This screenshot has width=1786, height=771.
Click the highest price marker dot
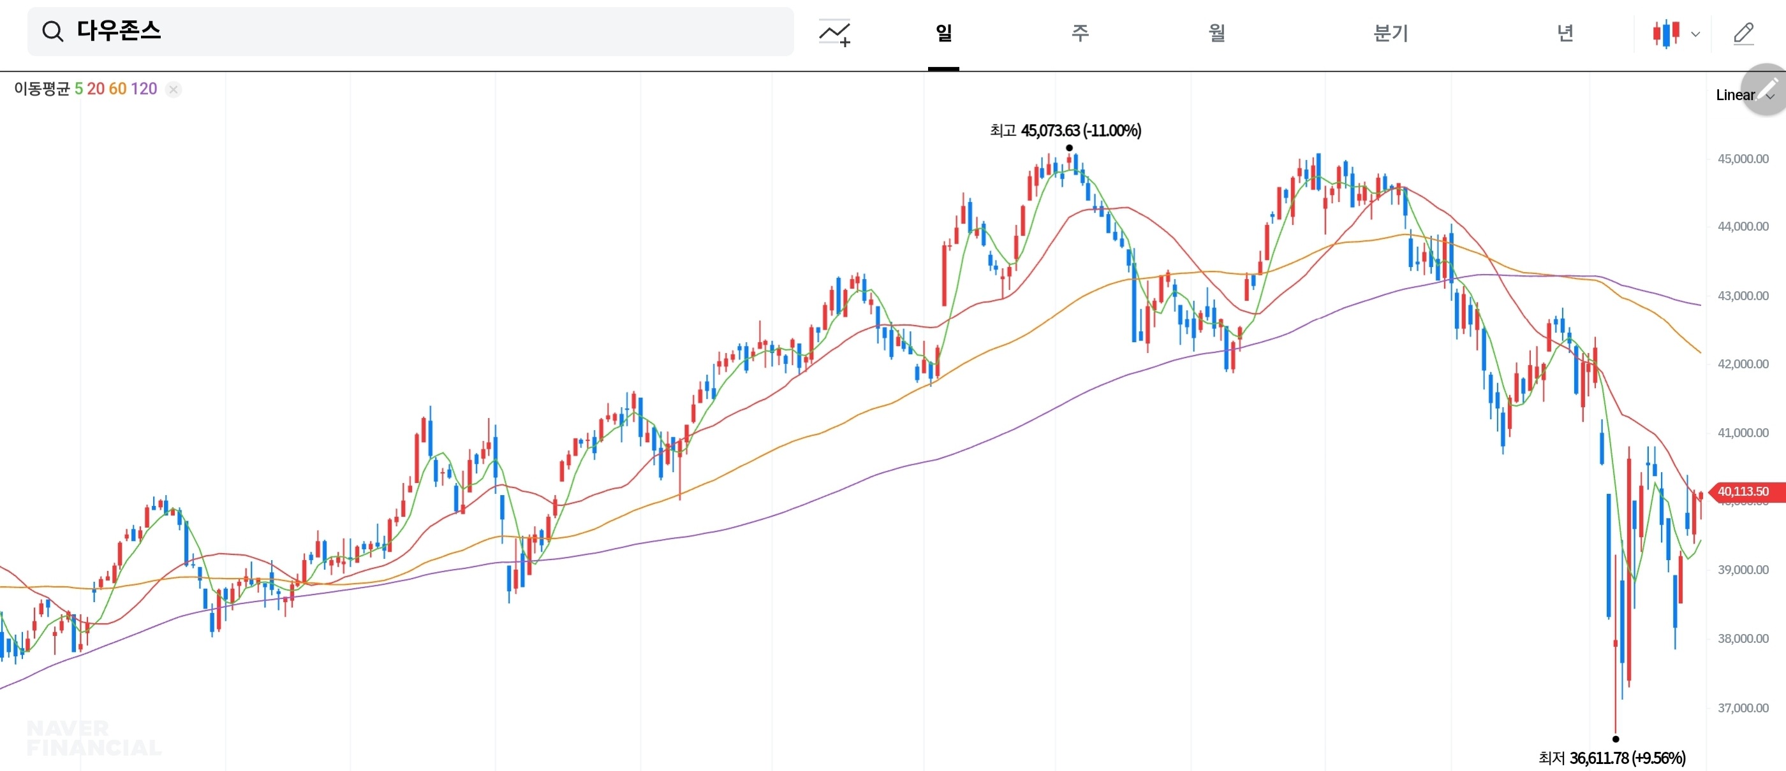coord(1069,148)
